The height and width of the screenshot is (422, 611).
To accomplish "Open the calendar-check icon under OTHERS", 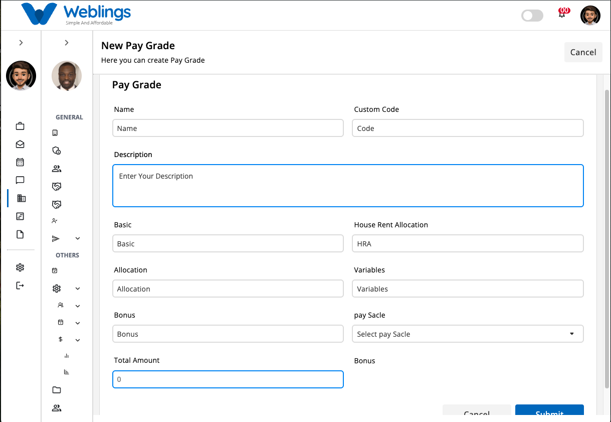I will click(55, 270).
